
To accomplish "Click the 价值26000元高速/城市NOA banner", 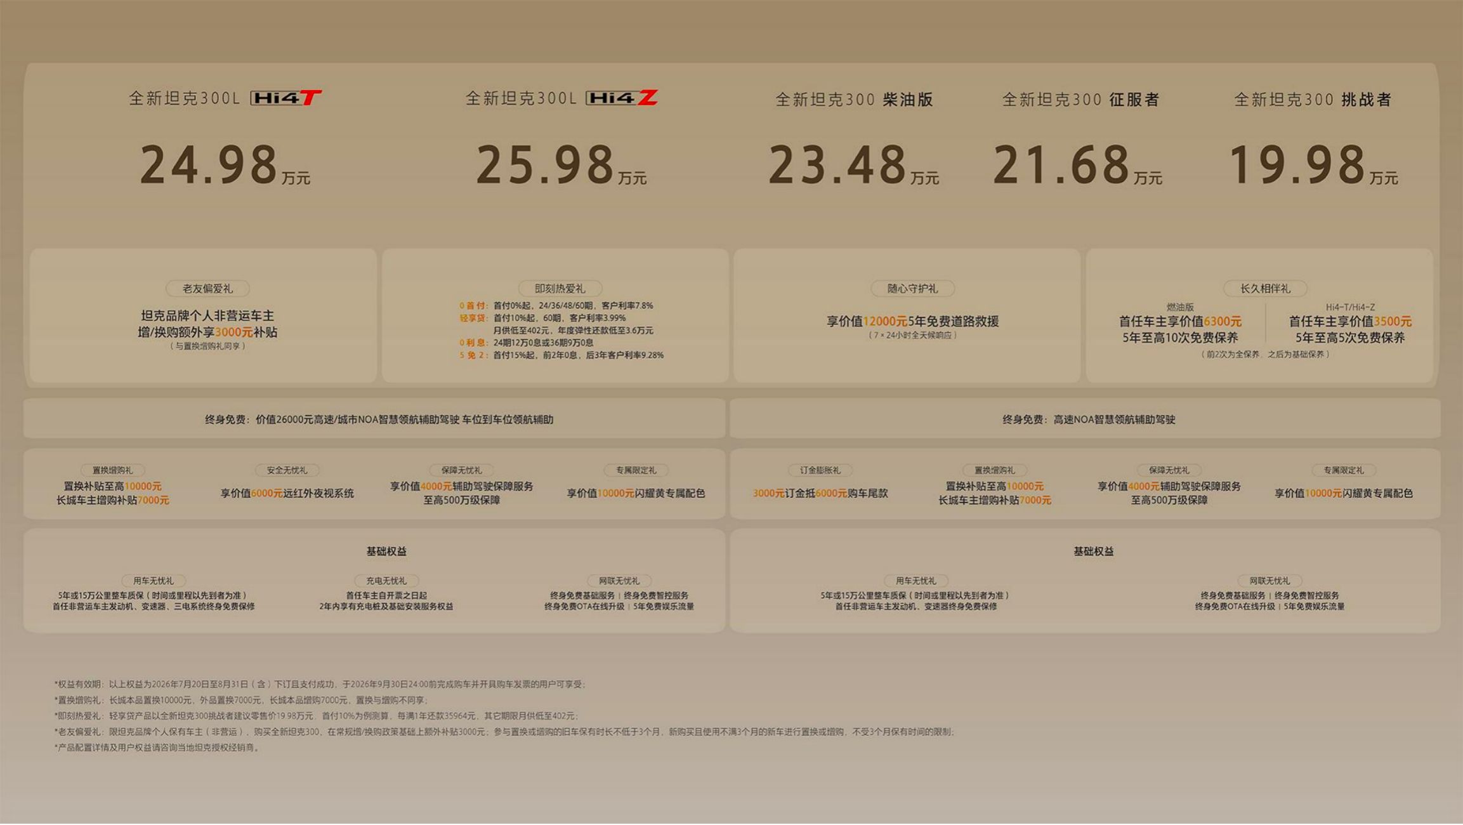I will click(374, 419).
